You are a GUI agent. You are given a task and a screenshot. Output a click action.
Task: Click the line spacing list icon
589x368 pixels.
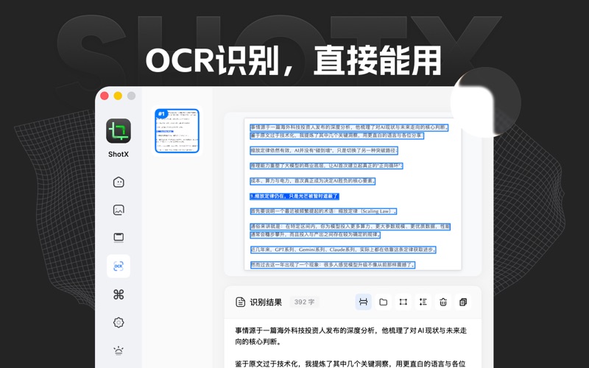423,302
